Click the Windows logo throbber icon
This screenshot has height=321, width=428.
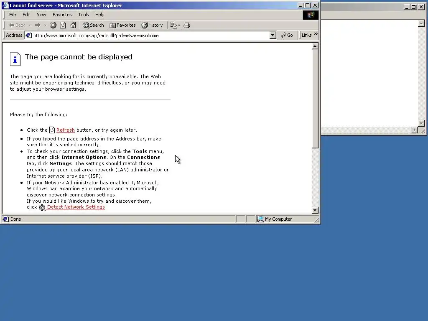311,15
